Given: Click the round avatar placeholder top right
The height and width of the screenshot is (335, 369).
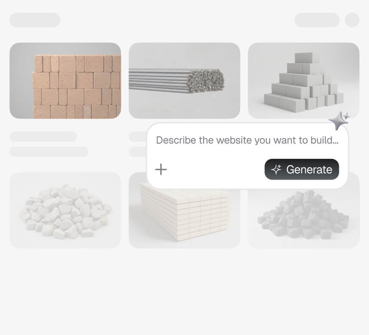Looking at the screenshot, I should (352, 20).
